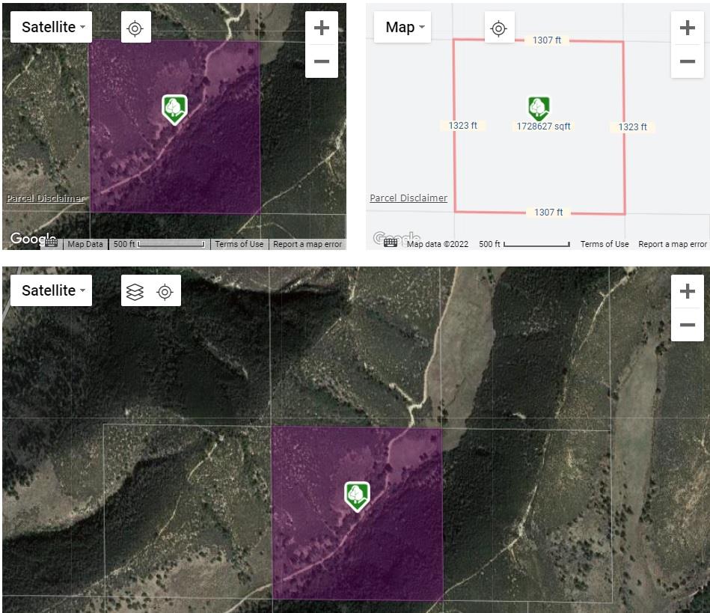The image size is (710, 613).
Task: Open Parcel Disclaimer link in top-right map
Action: (408, 198)
